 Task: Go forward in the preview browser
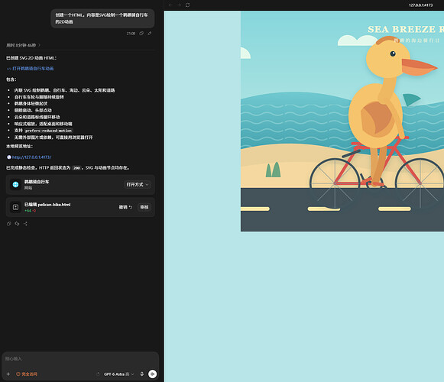click(179, 5)
